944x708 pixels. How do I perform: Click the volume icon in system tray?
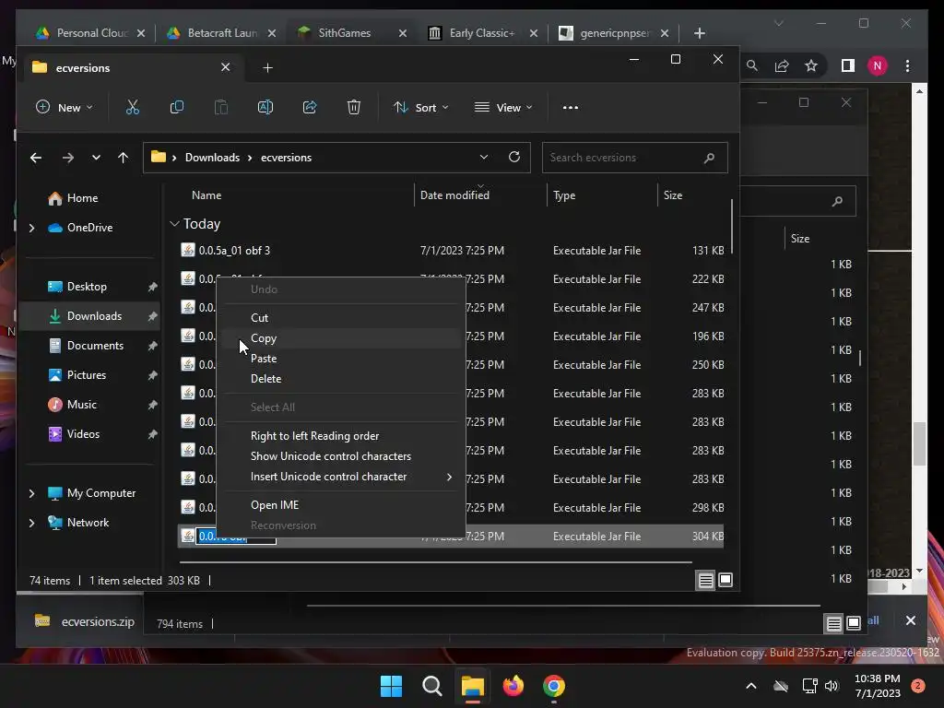pyautogui.click(x=832, y=686)
